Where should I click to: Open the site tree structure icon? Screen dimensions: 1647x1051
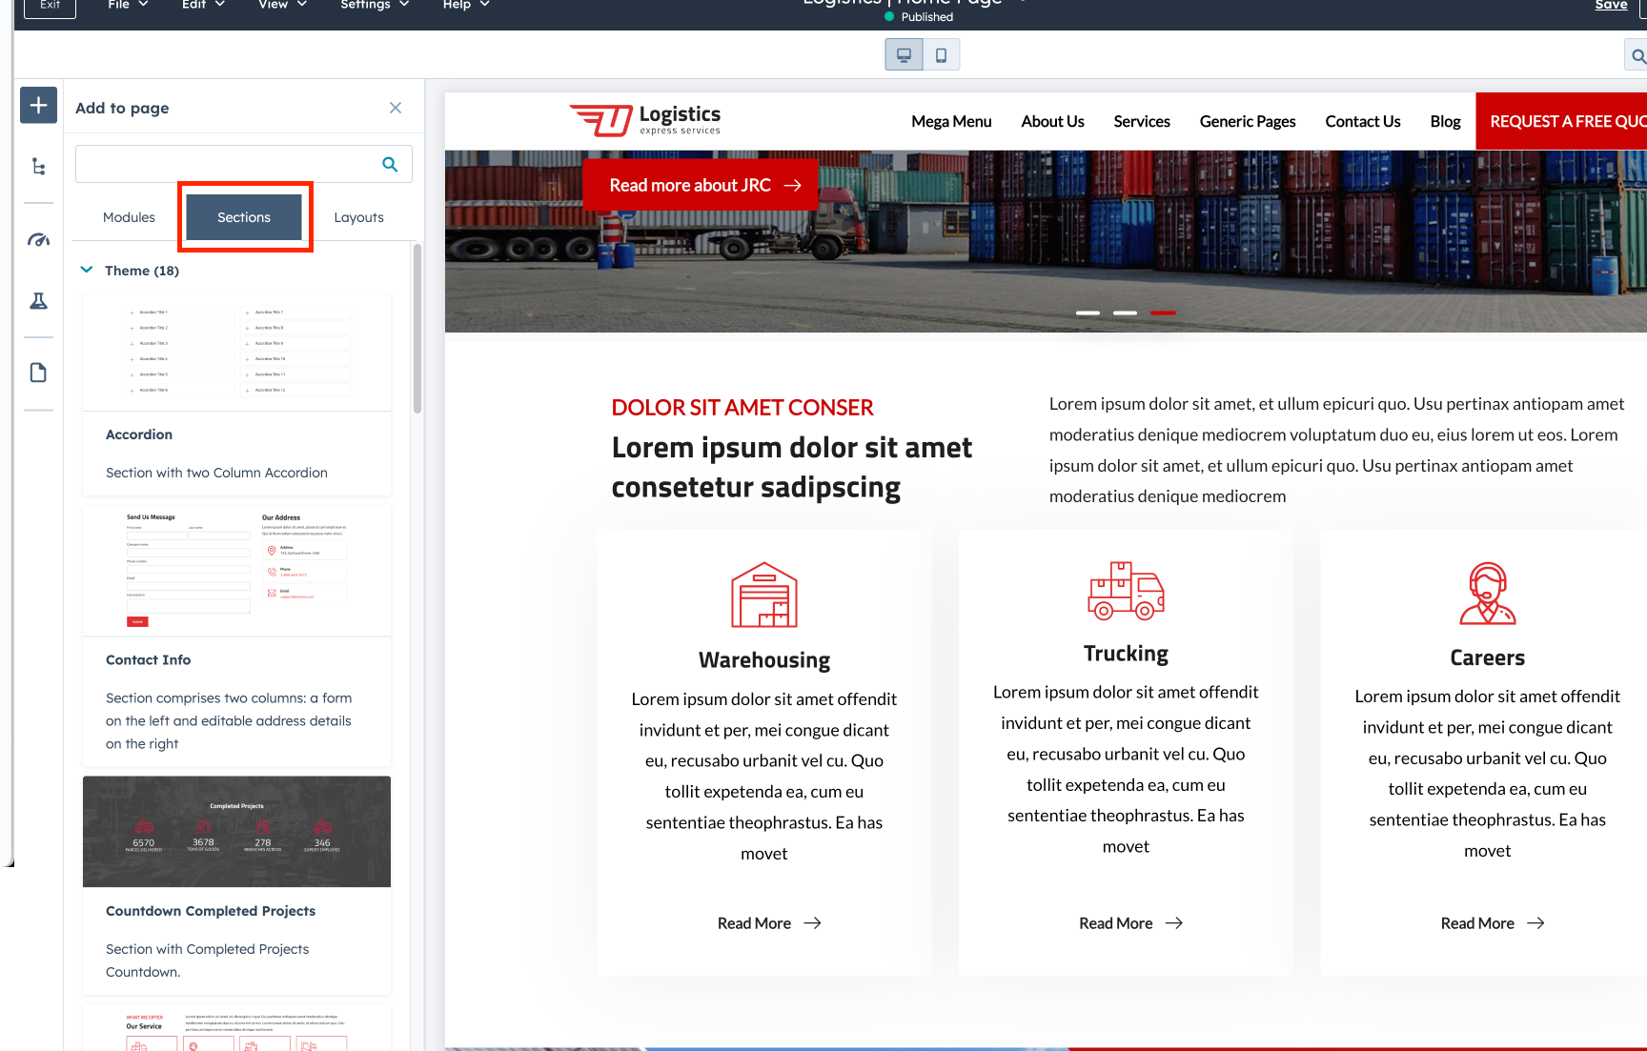tap(38, 167)
